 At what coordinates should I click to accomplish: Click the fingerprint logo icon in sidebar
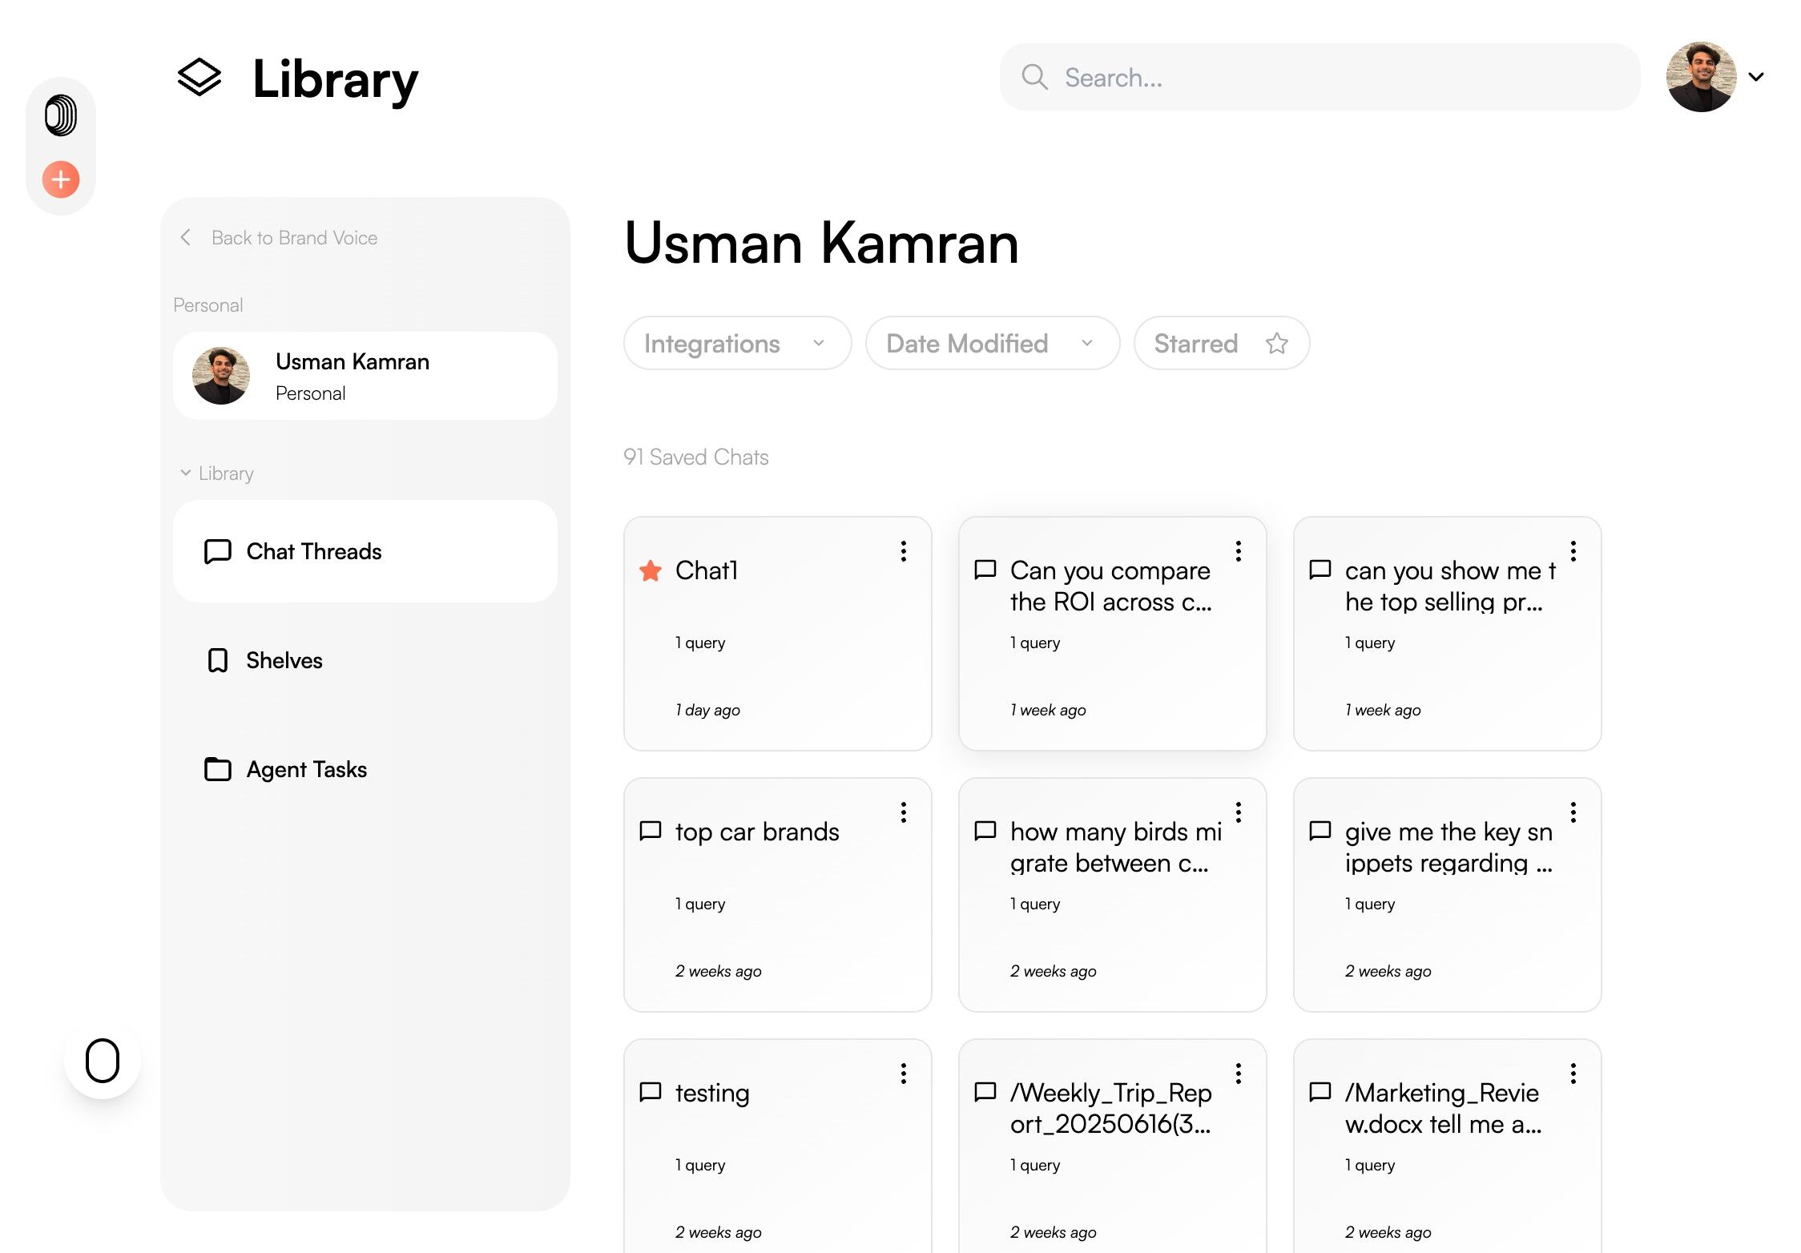pos(61,115)
